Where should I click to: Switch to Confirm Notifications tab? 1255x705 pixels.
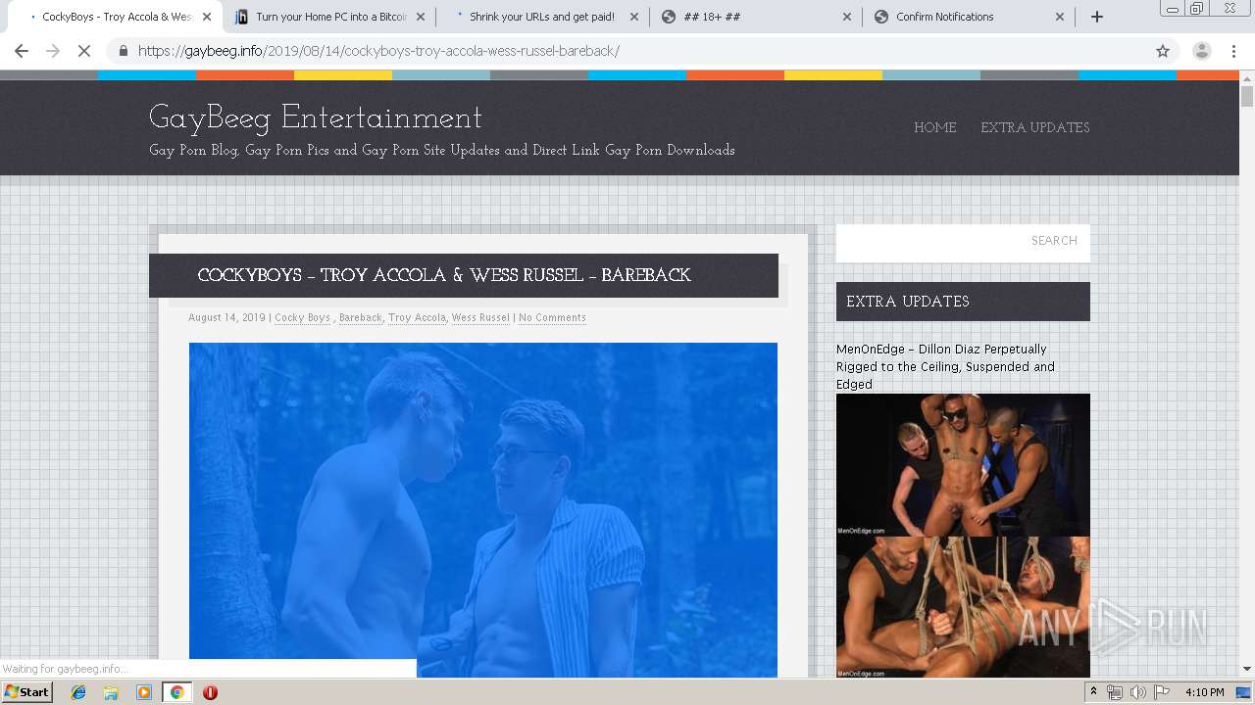[x=968, y=17]
